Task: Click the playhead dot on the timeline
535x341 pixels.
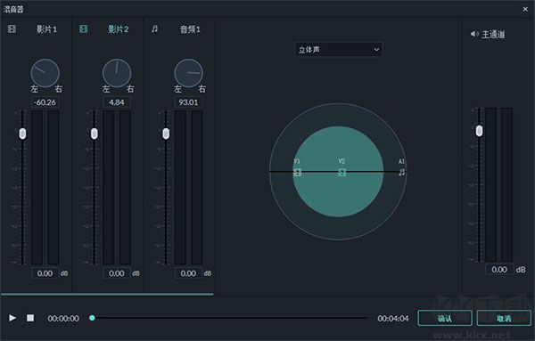Action: pos(92,318)
